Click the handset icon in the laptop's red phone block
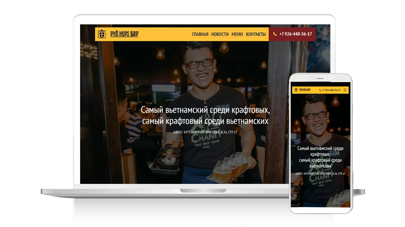The width and height of the screenshot is (405, 227). 275,34
